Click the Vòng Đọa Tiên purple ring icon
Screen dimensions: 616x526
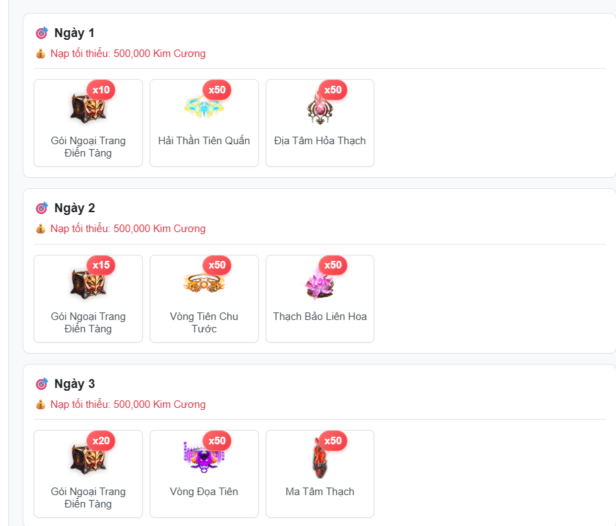coord(204,458)
